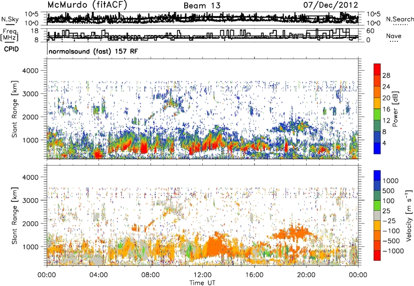Click the blue bottom of power colorbar
Viewport: 414px width, 286px height.
(x=377, y=148)
